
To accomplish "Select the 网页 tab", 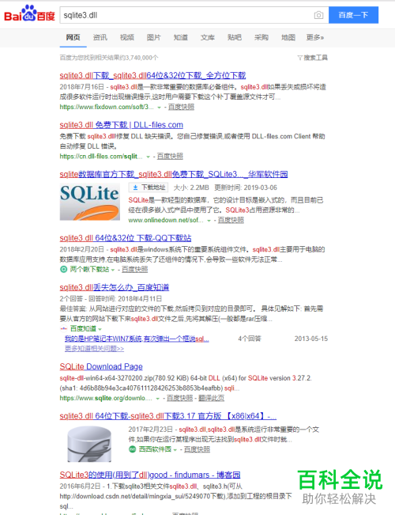I will click(x=73, y=37).
